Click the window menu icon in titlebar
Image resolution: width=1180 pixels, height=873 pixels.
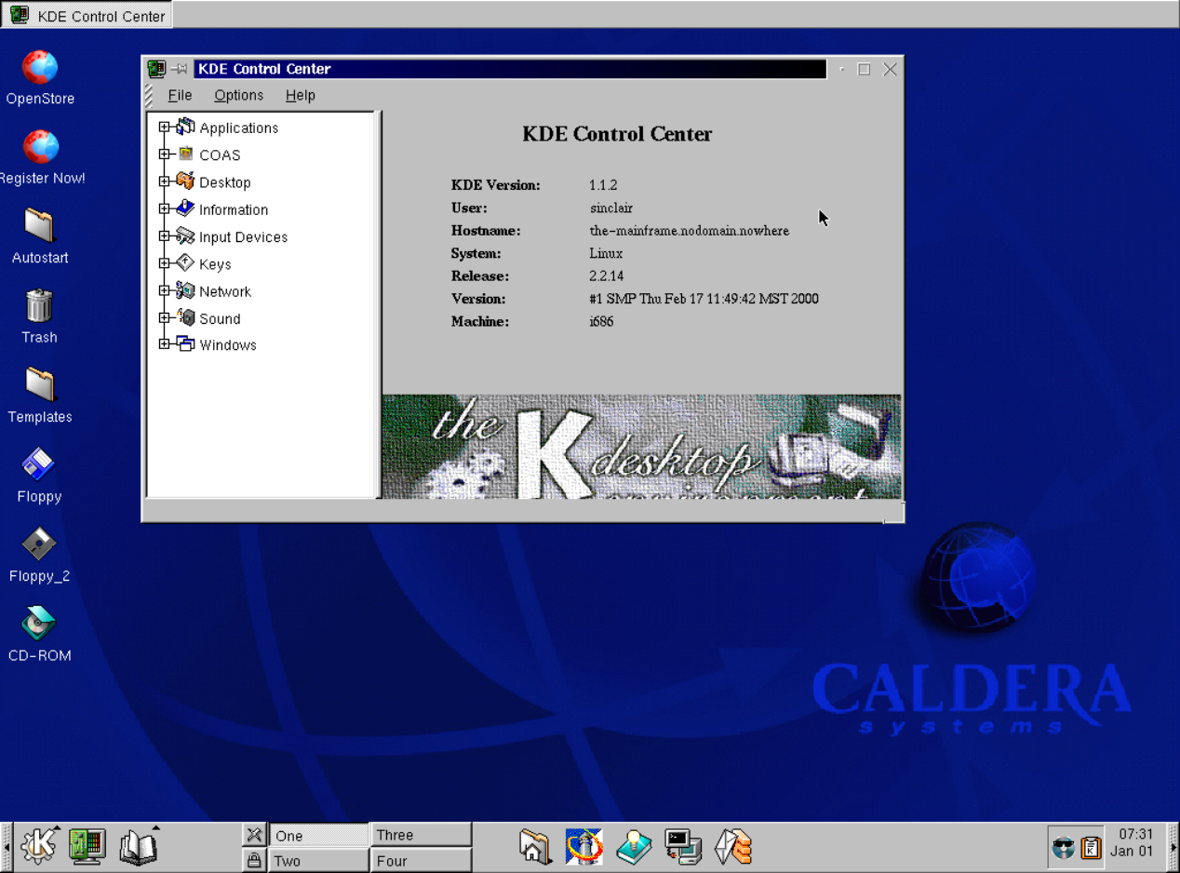[156, 69]
